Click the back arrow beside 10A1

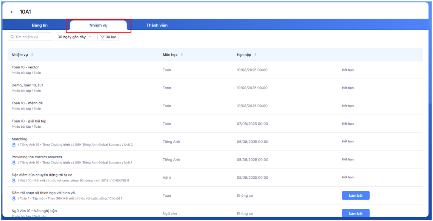click(12, 12)
